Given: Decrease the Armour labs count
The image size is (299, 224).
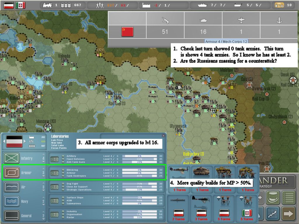Looking at the screenshot, I should coord(44,176).
